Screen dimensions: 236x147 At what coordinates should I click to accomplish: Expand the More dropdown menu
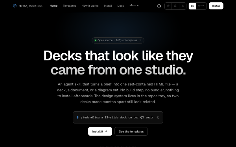pyautogui.click(x=134, y=5)
